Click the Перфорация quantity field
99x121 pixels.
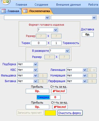(x=92, y=81)
